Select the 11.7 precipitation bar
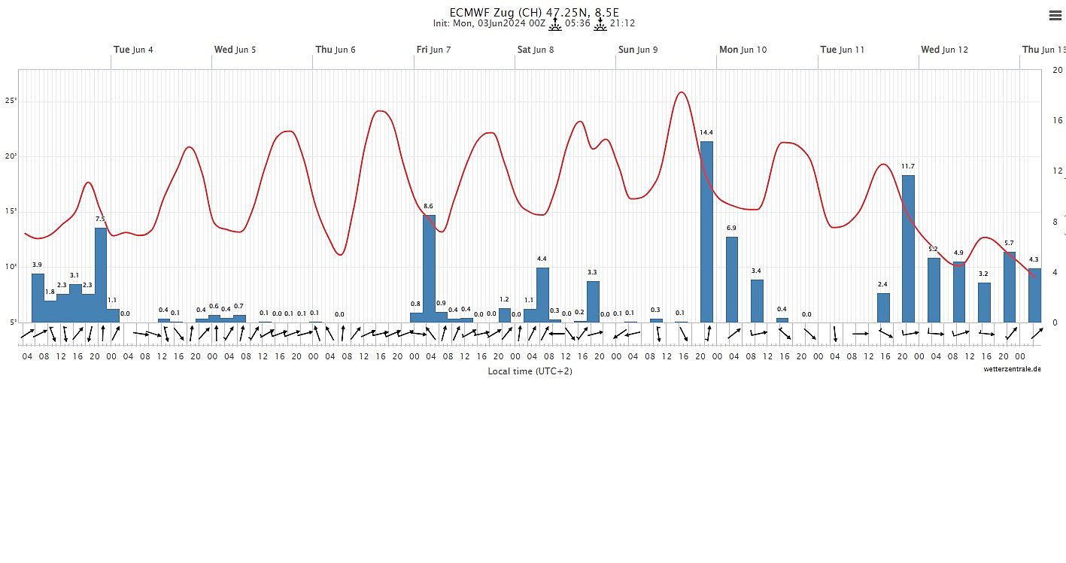The width and height of the screenshot is (1066, 563). coord(908,249)
